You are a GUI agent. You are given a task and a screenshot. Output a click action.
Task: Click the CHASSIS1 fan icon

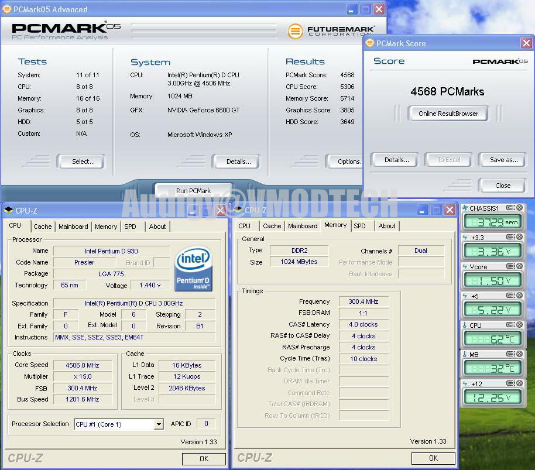click(x=465, y=208)
